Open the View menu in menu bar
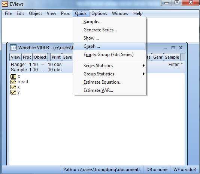The height and width of the screenshot is (174, 200). pos(51,13)
